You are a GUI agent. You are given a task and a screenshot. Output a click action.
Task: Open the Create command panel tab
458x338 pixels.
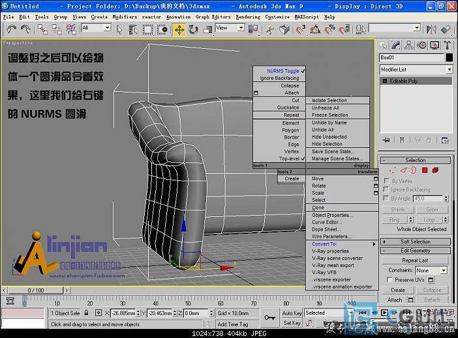pyautogui.click(x=383, y=45)
